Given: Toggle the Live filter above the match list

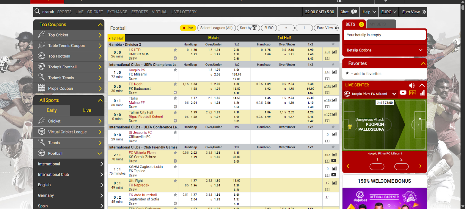Looking at the screenshot, I should pyautogui.click(x=188, y=28).
